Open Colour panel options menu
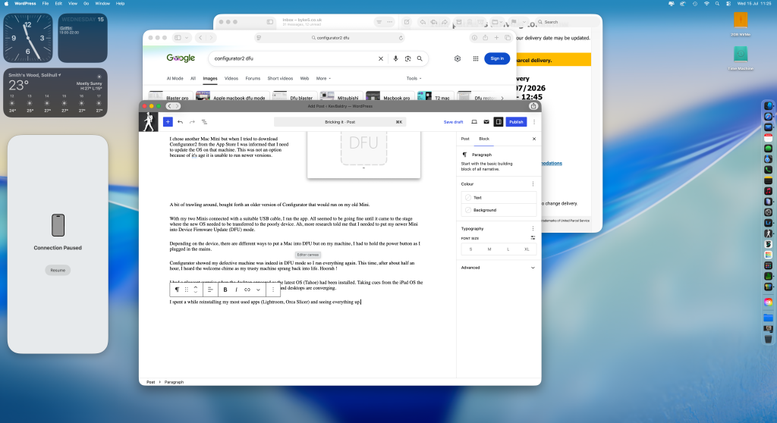Image resolution: width=777 pixels, height=423 pixels. click(x=533, y=183)
